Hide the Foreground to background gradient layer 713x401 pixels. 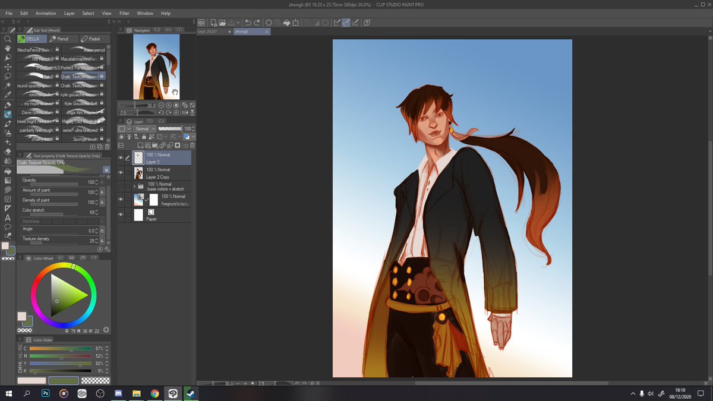point(122,200)
